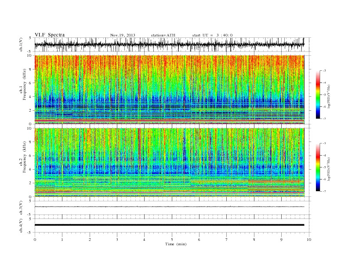
Task: Click the 'ch.3(V)' axis label
Action: [x=21, y=208]
